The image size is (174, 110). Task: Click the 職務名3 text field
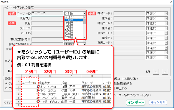[129, 38]
